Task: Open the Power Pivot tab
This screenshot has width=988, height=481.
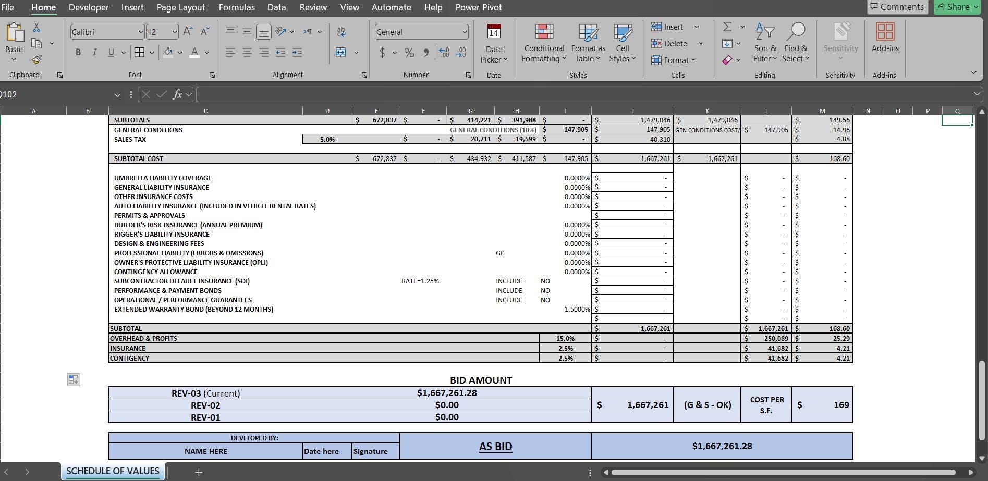Action: pos(479,7)
